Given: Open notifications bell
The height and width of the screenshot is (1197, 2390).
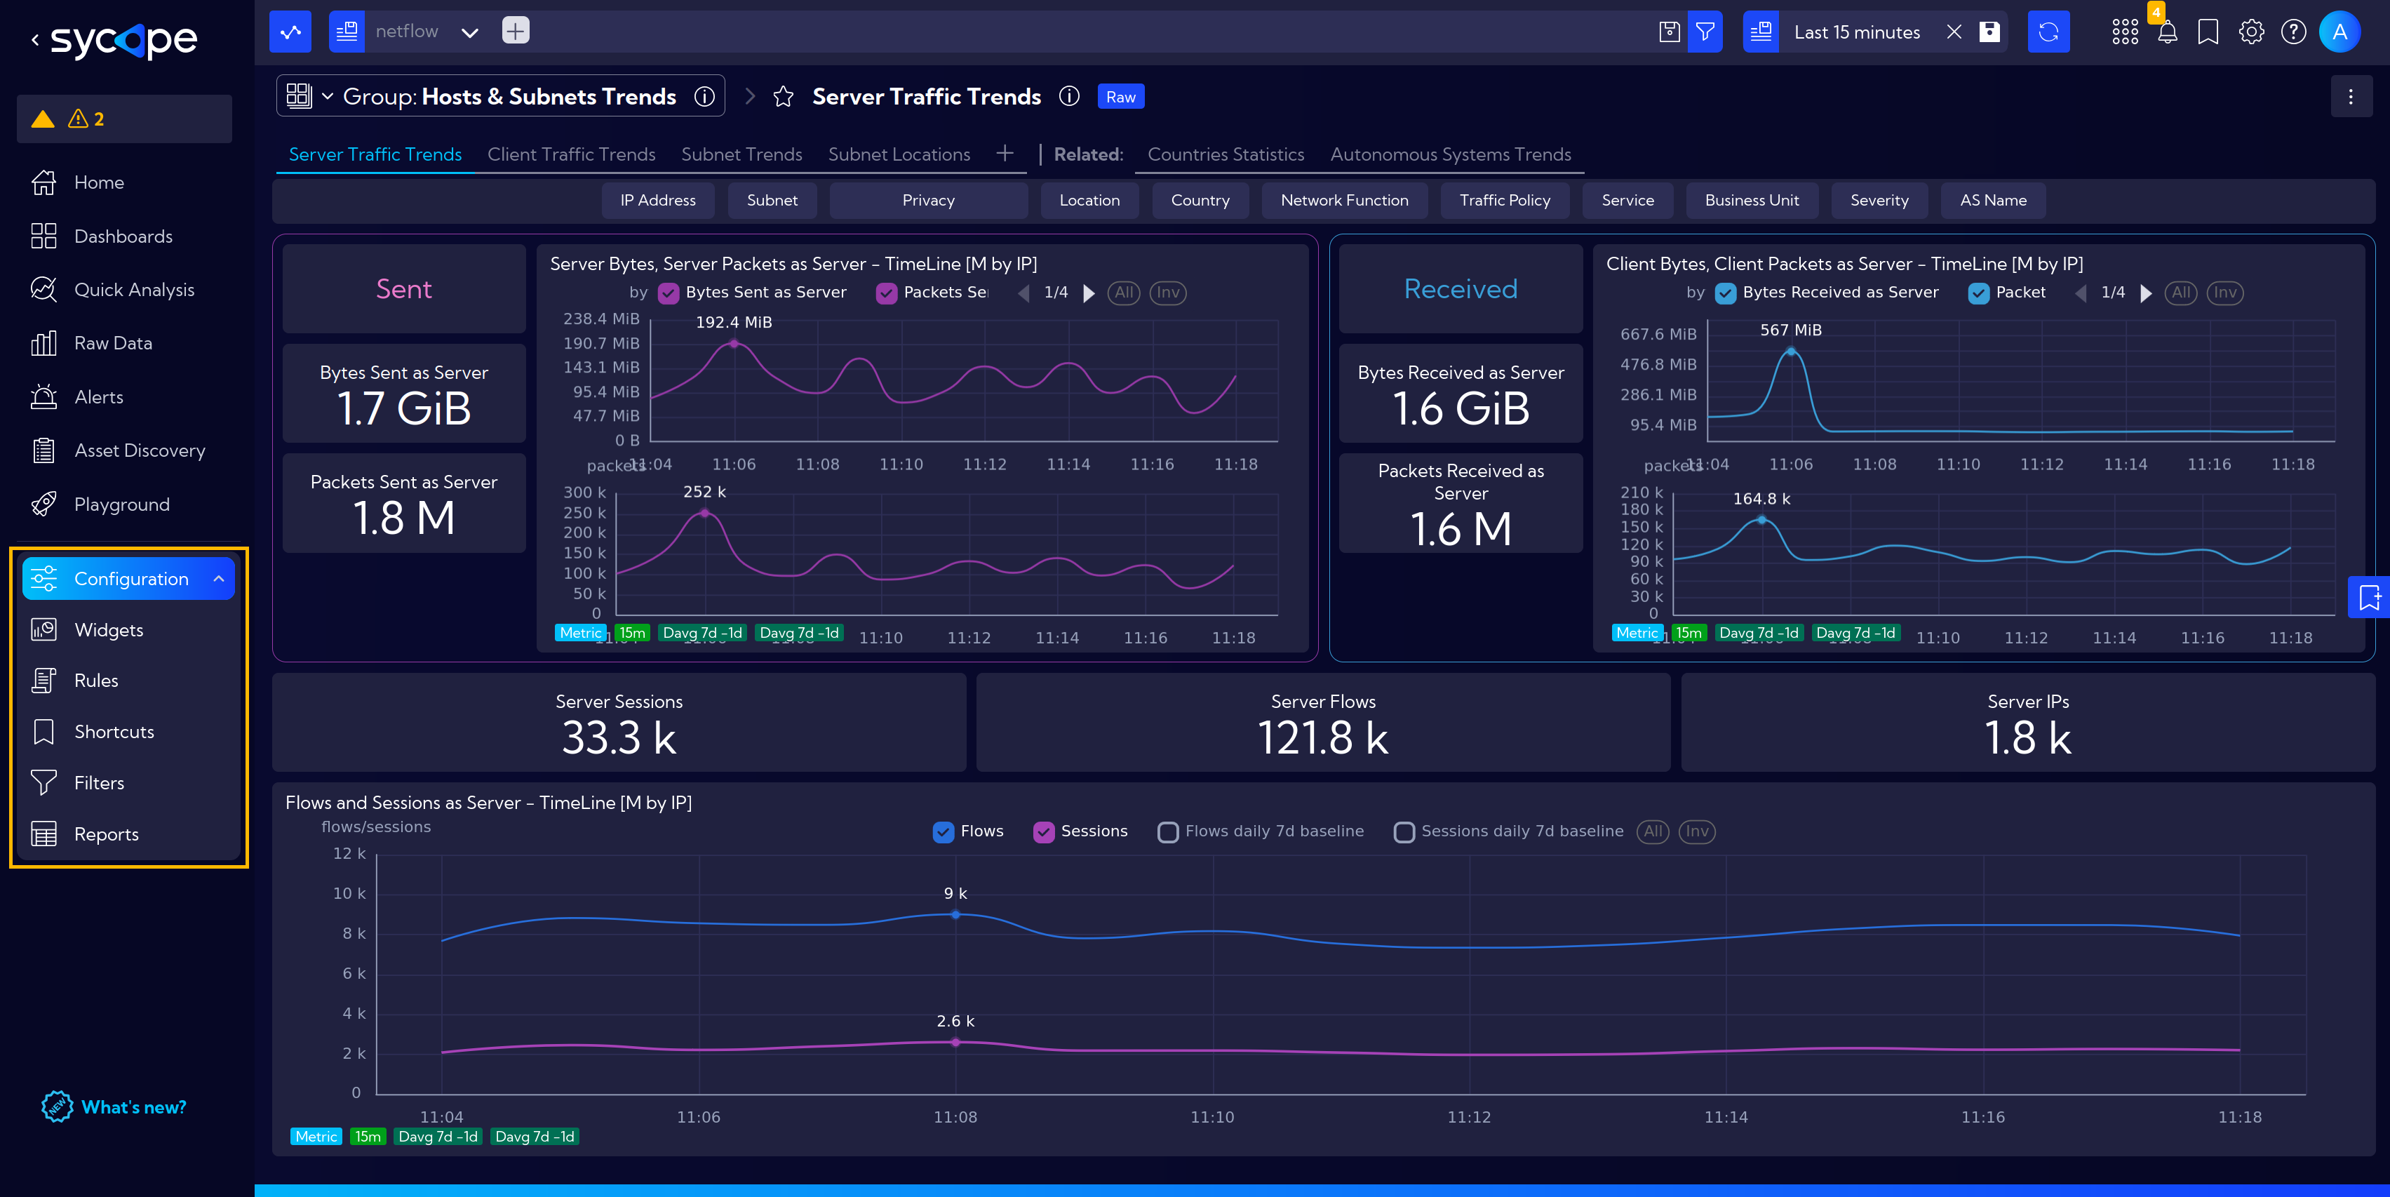Looking at the screenshot, I should click(2166, 32).
